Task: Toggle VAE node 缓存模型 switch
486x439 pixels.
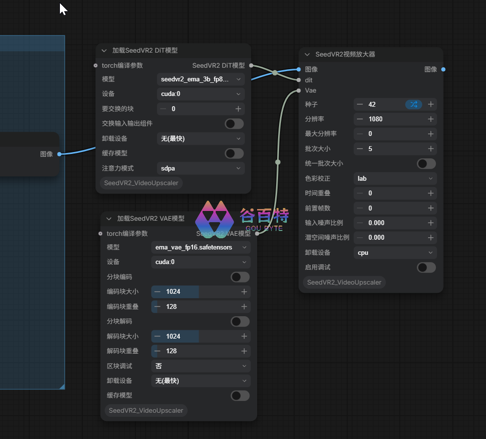Action: point(240,396)
